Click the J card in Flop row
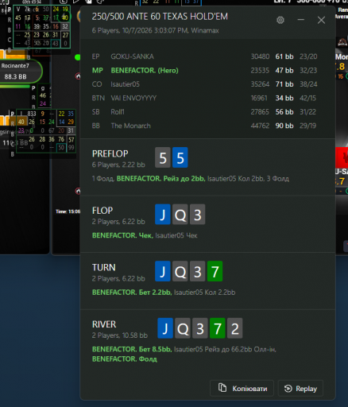The height and width of the screenshot is (407, 348). (x=163, y=215)
